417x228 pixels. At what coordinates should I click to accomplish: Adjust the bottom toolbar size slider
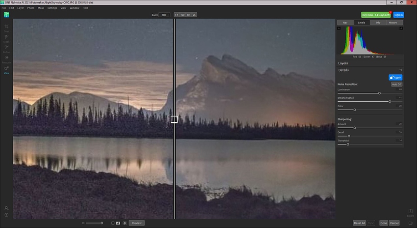[102, 223]
